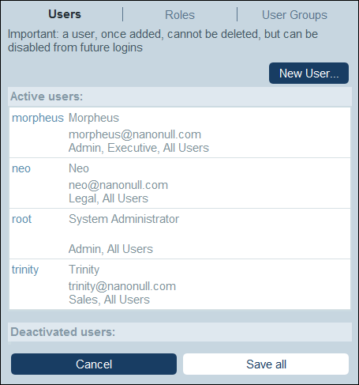Click morpheus@nanonull.com email address

[x=135, y=134]
